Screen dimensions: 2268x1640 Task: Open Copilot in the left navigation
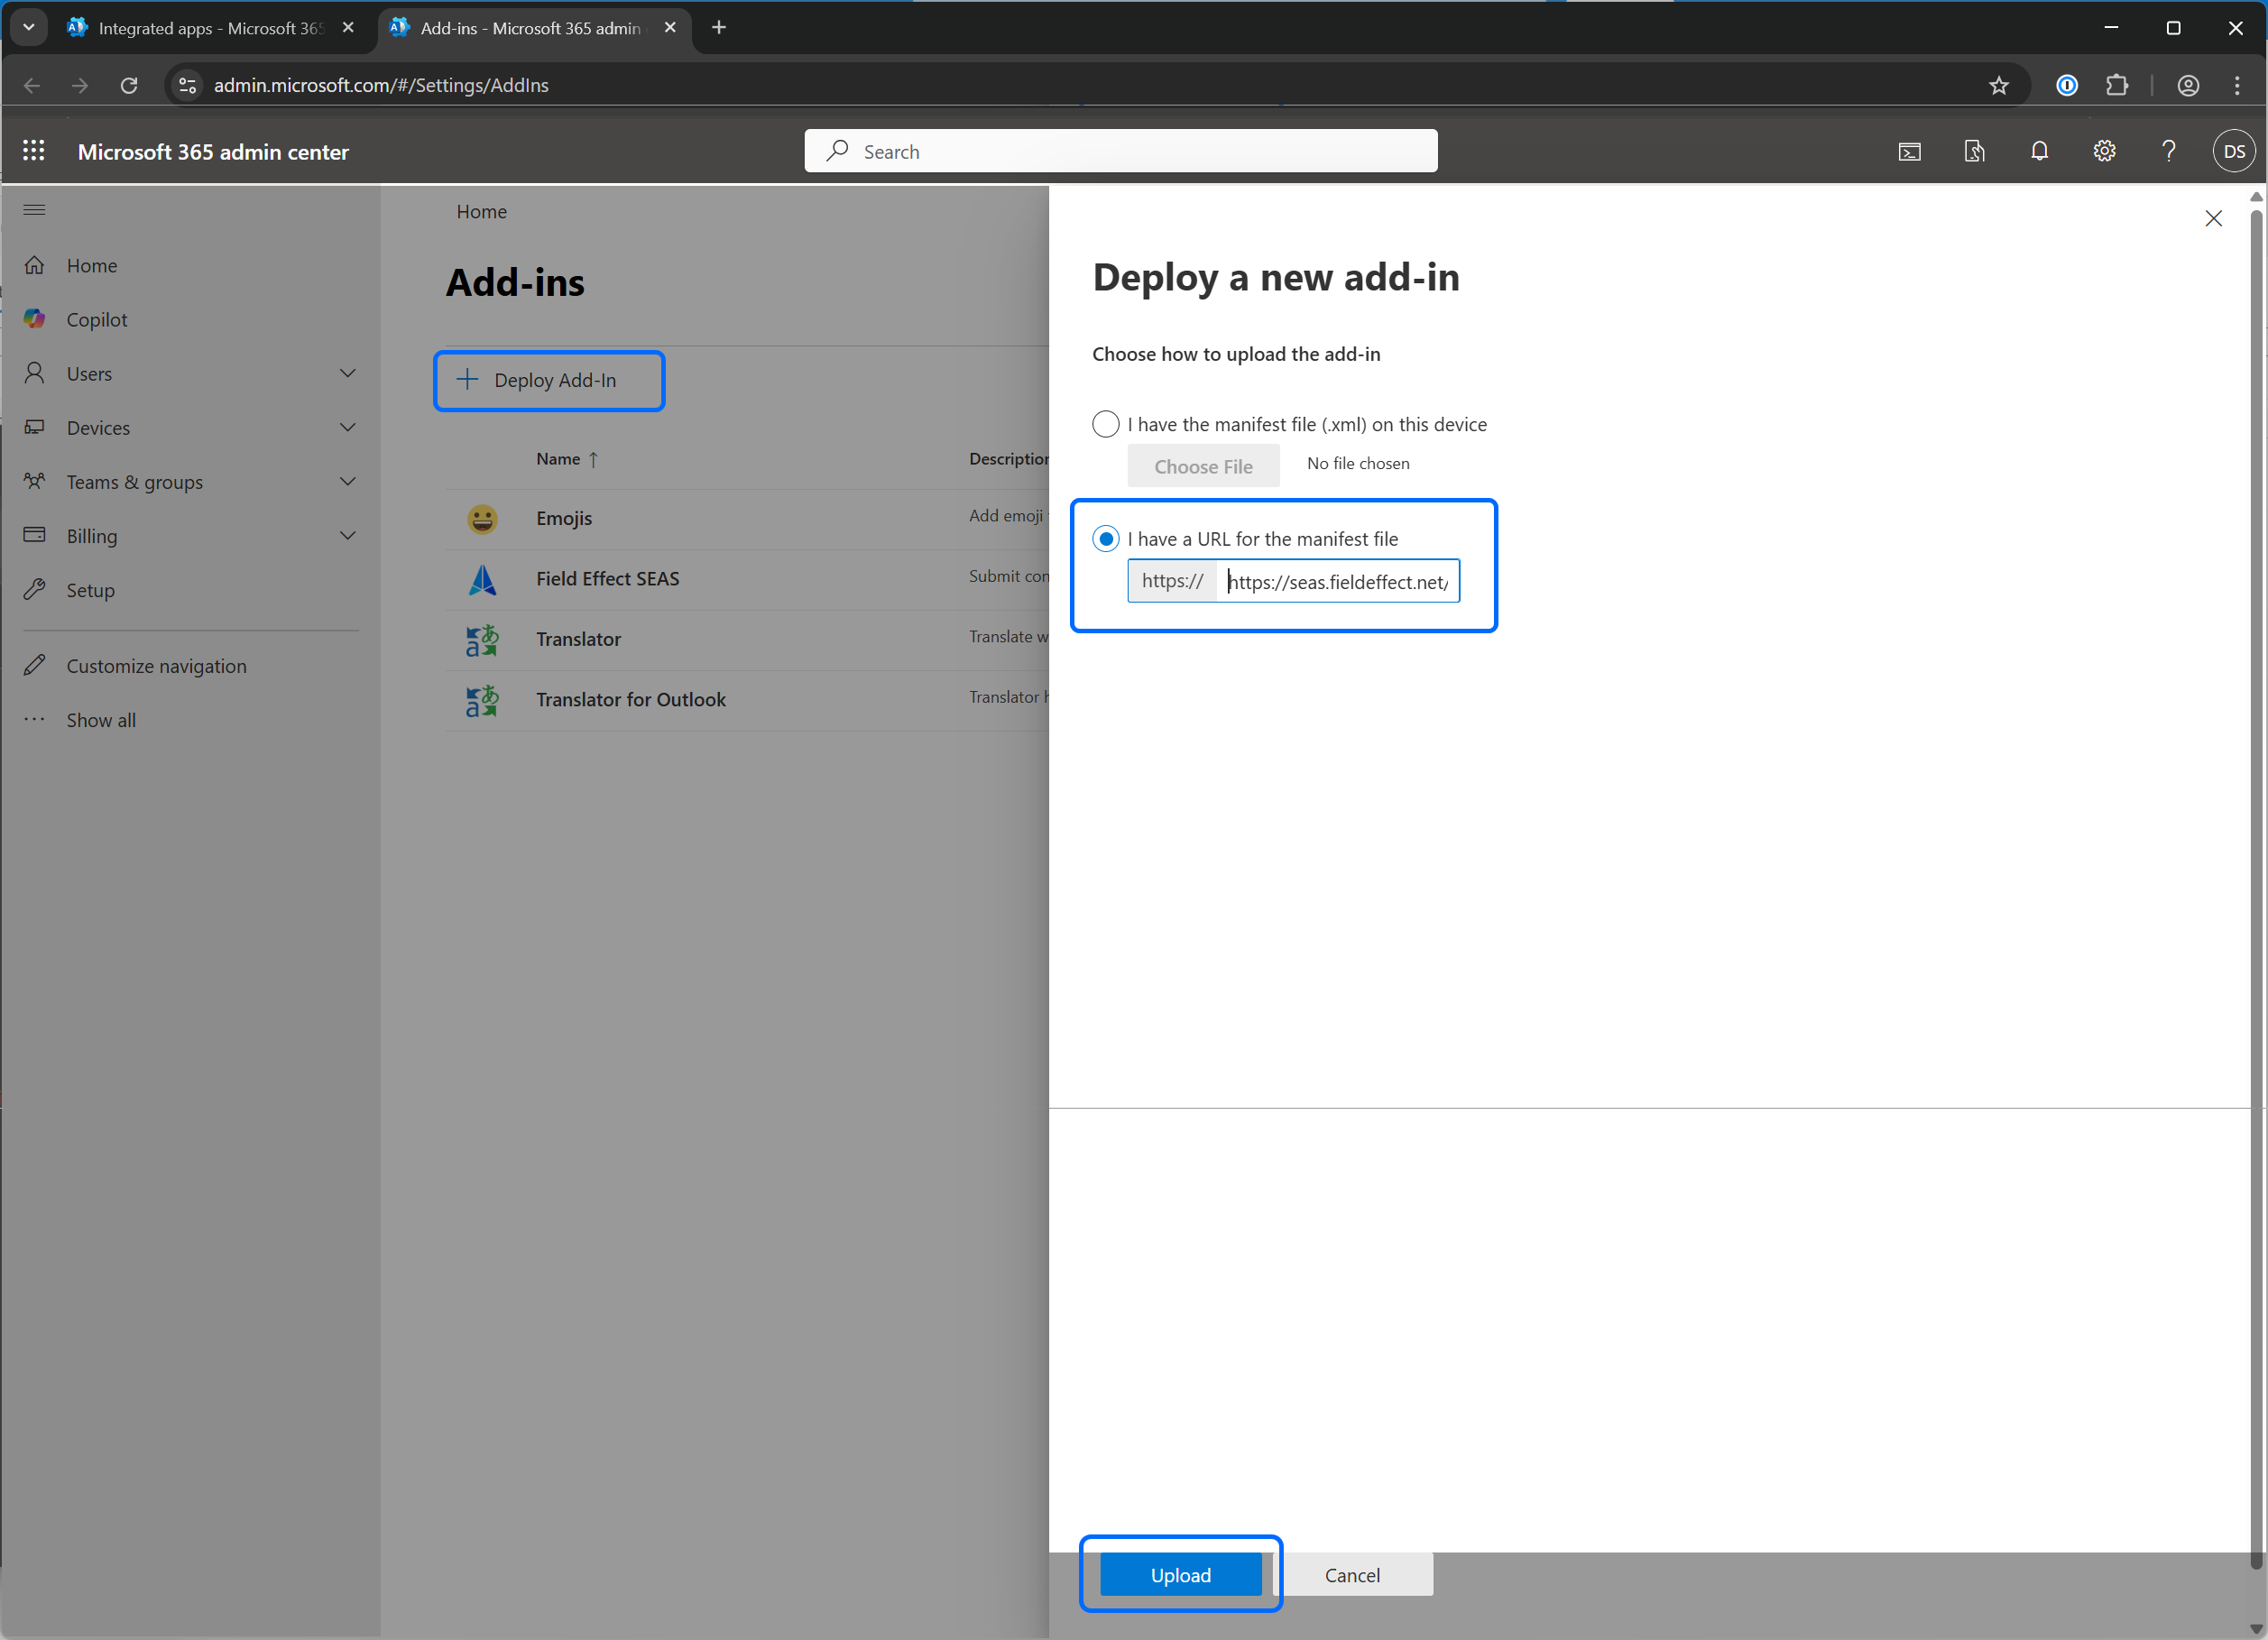tap(97, 320)
